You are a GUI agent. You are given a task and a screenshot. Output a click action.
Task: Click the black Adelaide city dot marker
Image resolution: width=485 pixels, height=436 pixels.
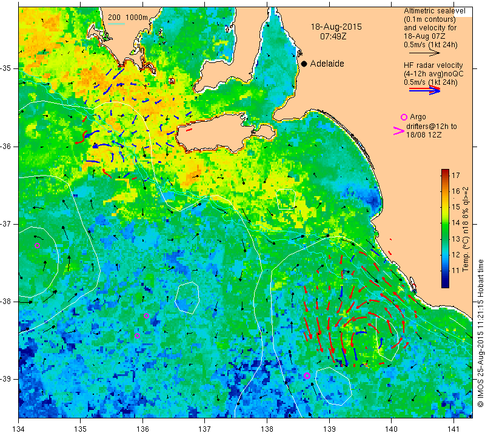coord(304,64)
